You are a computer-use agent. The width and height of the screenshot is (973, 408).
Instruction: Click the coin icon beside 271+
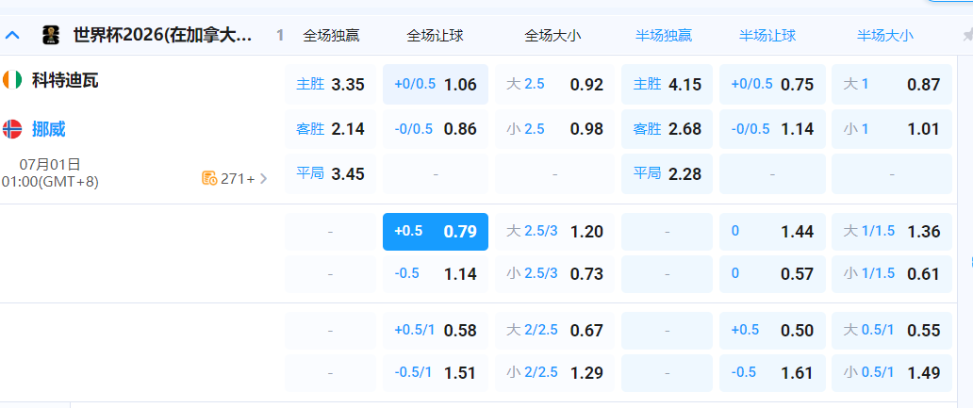pyautogui.click(x=209, y=179)
